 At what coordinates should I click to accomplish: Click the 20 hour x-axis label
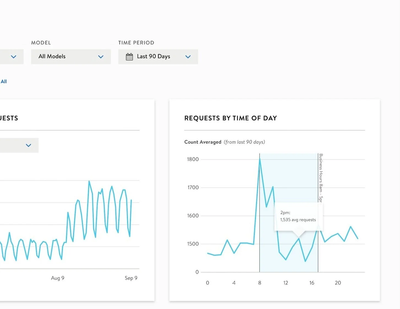(338, 283)
